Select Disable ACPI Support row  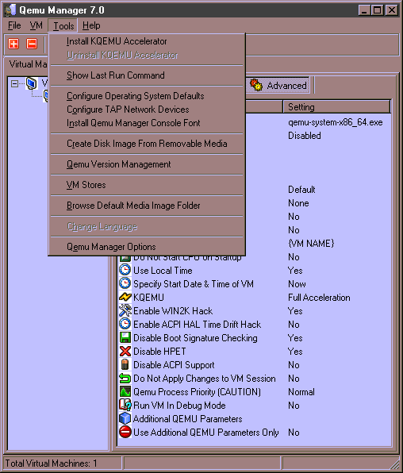point(255,365)
